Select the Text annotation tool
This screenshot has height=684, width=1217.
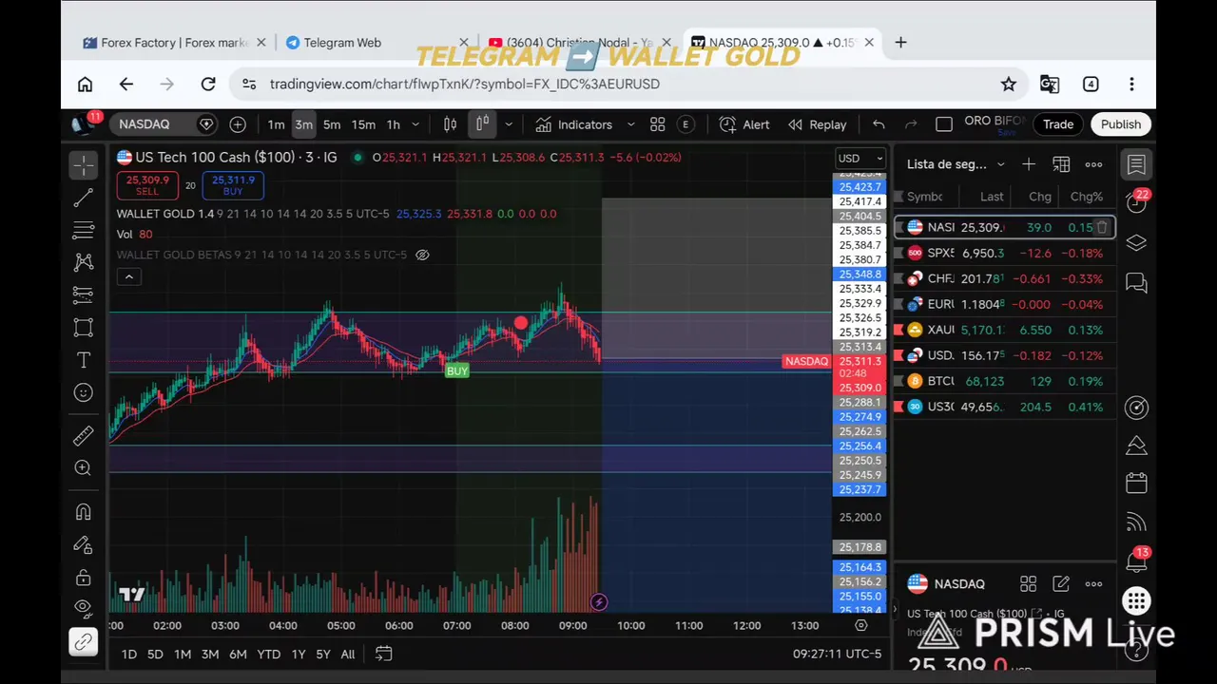(x=84, y=360)
